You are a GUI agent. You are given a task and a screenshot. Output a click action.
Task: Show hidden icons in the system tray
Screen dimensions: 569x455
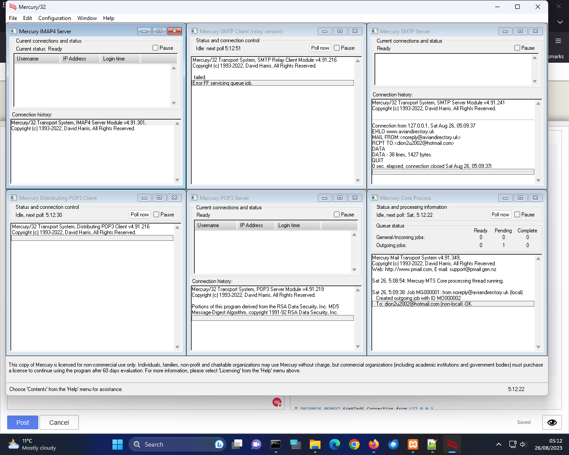499,444
